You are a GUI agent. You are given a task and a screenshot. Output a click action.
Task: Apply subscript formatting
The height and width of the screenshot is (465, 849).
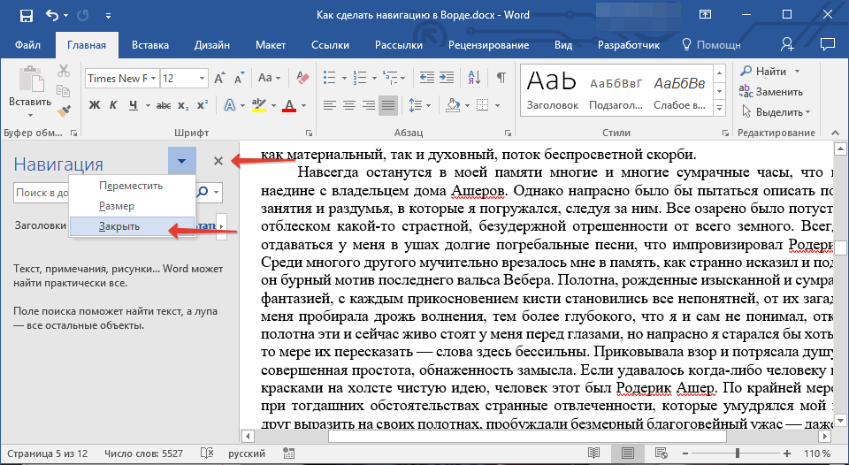pos(183,105)
